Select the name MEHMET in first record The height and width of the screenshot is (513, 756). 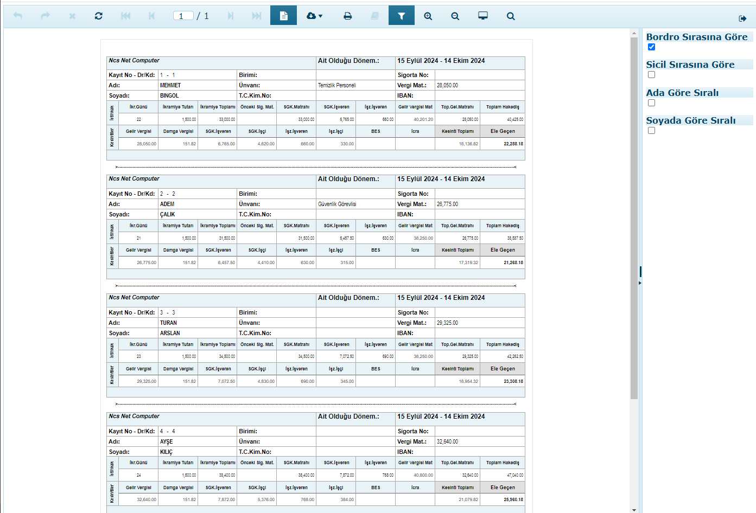pyautogui.click(x=170, y=85)
